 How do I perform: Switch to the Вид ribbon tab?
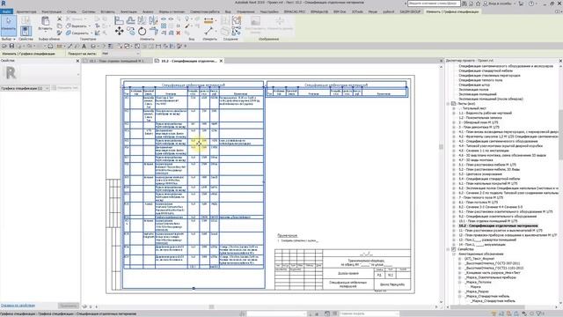[228, 11]
